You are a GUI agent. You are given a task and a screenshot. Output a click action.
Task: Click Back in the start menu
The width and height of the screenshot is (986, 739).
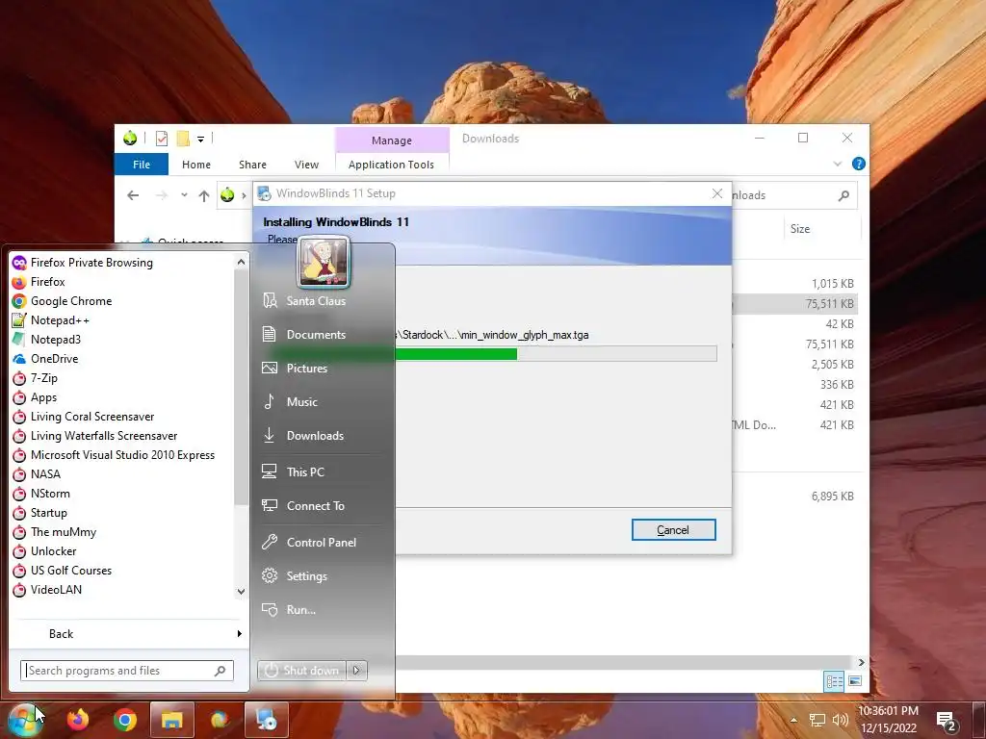[129, 634]
